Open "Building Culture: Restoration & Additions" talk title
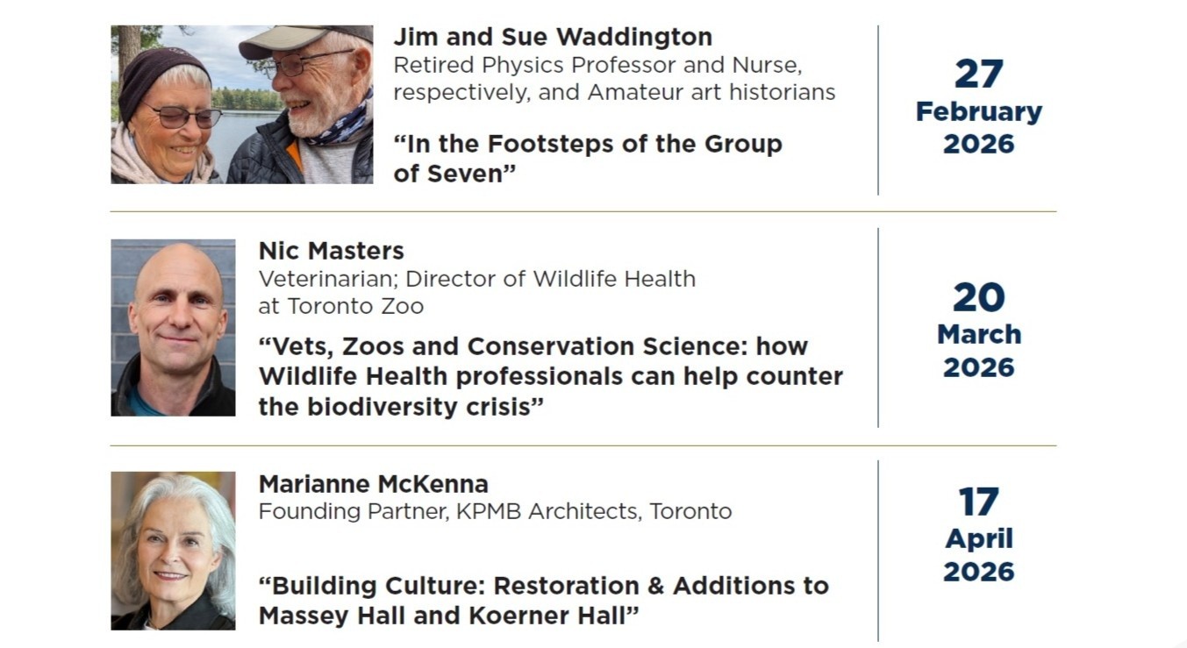The height and width of the screenshot is (648, 1187). pos(543,601)
